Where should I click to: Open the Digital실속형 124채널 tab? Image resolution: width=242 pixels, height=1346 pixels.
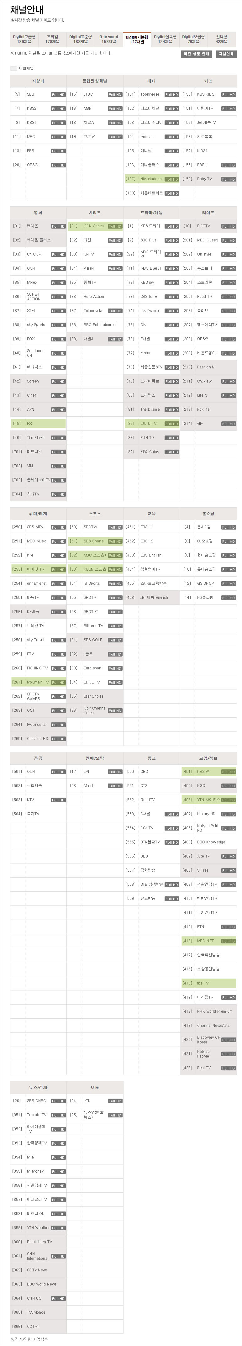165,39
